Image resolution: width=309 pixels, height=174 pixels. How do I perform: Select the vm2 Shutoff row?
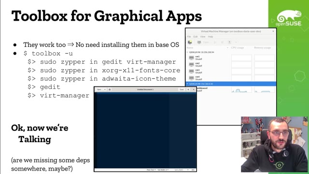tap(231, 64)
